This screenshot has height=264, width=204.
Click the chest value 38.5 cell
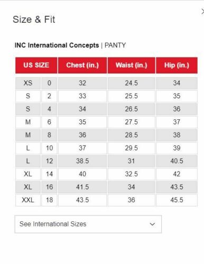[x=82, y=161]
